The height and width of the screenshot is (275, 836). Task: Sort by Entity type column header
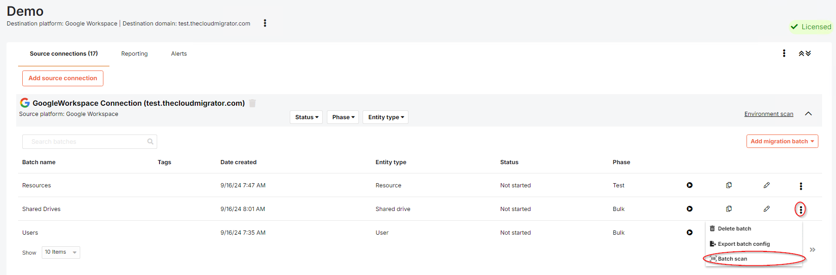pos(391,162)
